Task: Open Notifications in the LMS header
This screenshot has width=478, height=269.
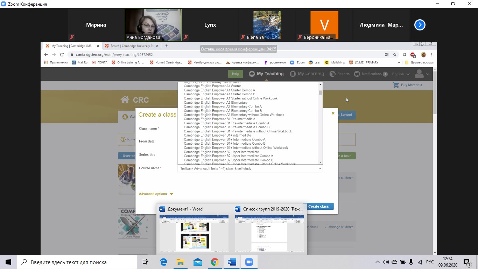Action: point(371,74)
